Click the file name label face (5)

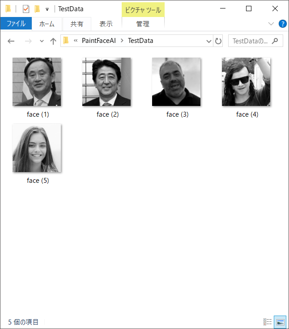pos(38,181)
